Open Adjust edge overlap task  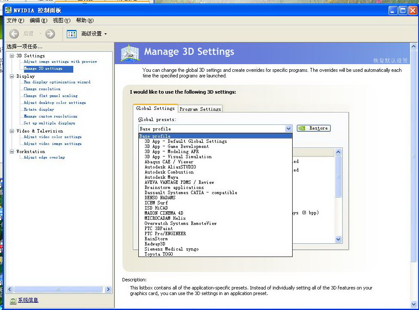click(x=45, y=157)
